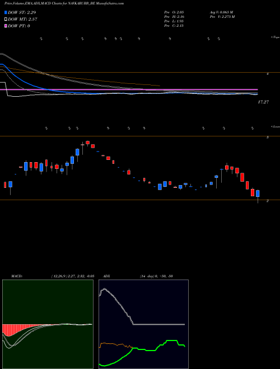This screenshot has height=369, width=280.
Task: Click the ADX '(14 day)' parameters text
Action: [147, 276]
